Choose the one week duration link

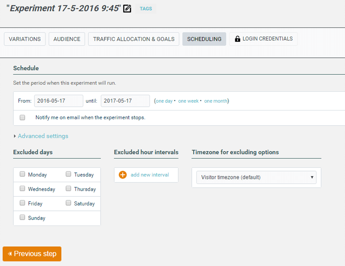pyautogui.click(x=189, y=101)
